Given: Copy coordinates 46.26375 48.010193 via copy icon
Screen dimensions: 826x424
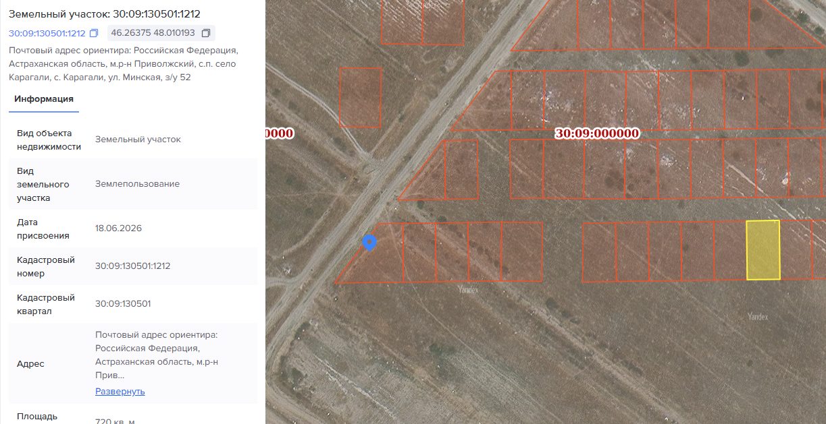Looking at the screenshot, I should pos(206,32).
